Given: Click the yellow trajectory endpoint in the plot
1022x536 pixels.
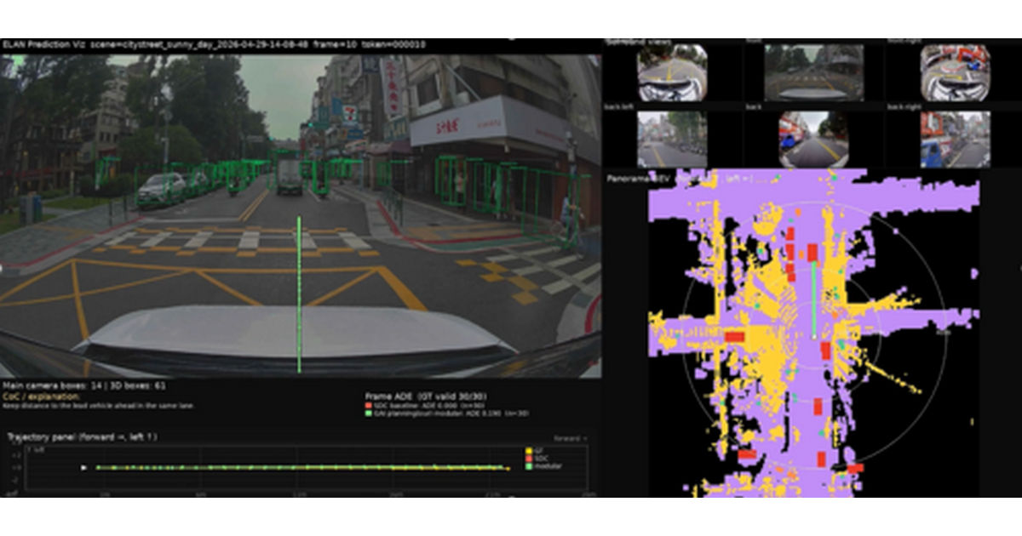Looking at the screenshot, I should pyautogui.click(x=508, y=467).
